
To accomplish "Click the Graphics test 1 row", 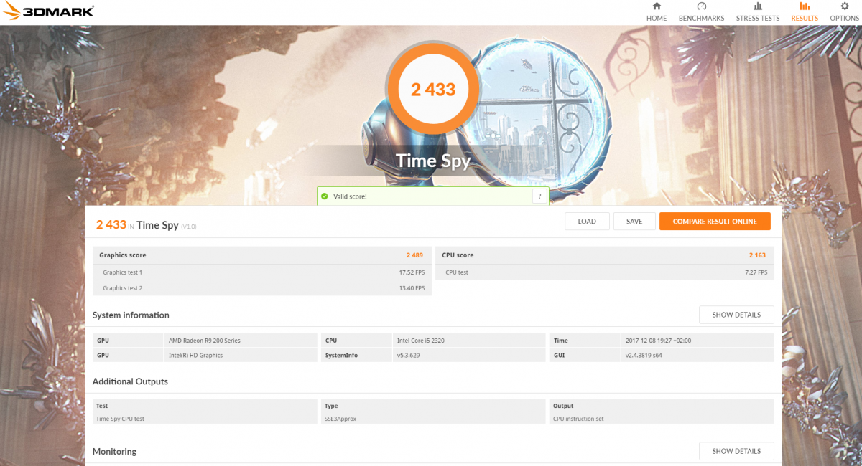I will [261, 272].
